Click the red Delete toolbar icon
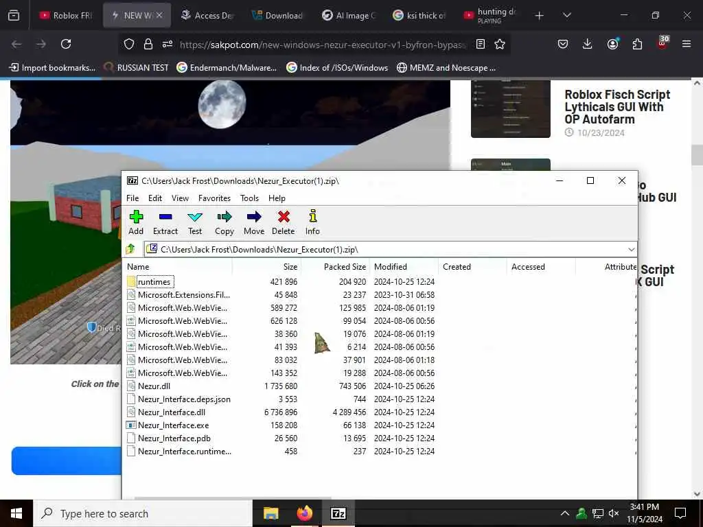 click(284, 223)
